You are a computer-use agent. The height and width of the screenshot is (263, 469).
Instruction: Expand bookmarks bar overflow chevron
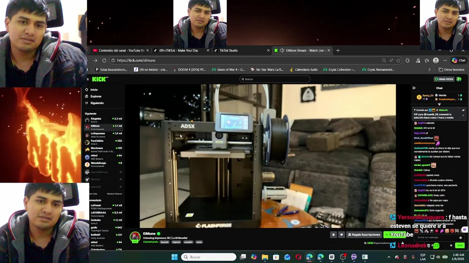pos(429,69)
